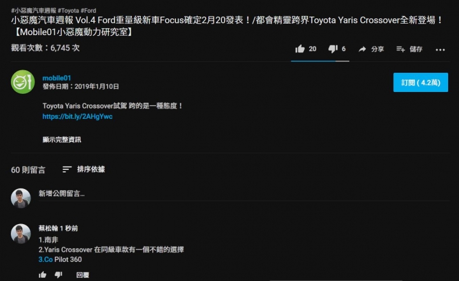Jump to 3.Co timestamp link in comment

[x=46, y=259]
